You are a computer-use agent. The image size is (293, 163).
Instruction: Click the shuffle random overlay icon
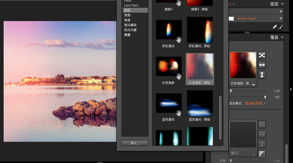click(x=262, y=55)
